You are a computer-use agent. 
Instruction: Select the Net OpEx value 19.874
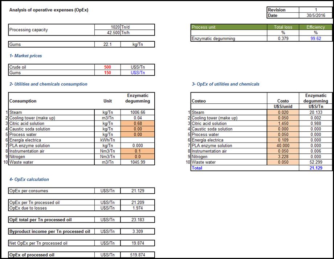pyautogui.click(x=138, y=243)
